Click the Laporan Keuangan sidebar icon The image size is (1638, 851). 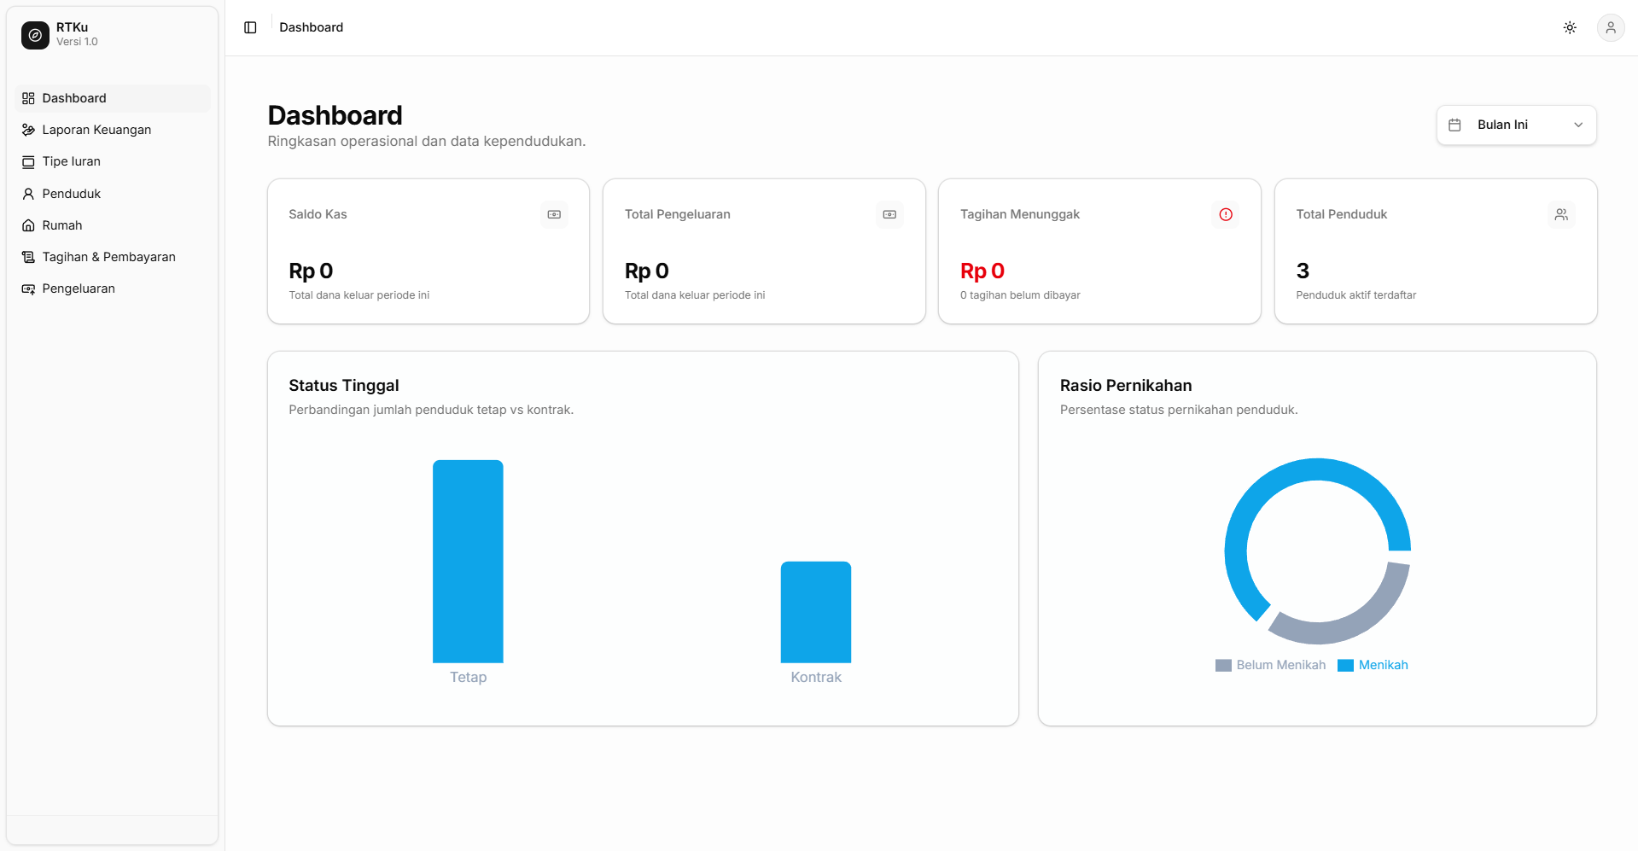tap(28, 130)
